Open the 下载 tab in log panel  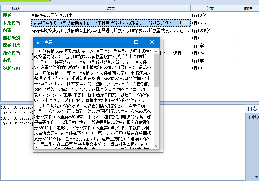tap(253, 117)
